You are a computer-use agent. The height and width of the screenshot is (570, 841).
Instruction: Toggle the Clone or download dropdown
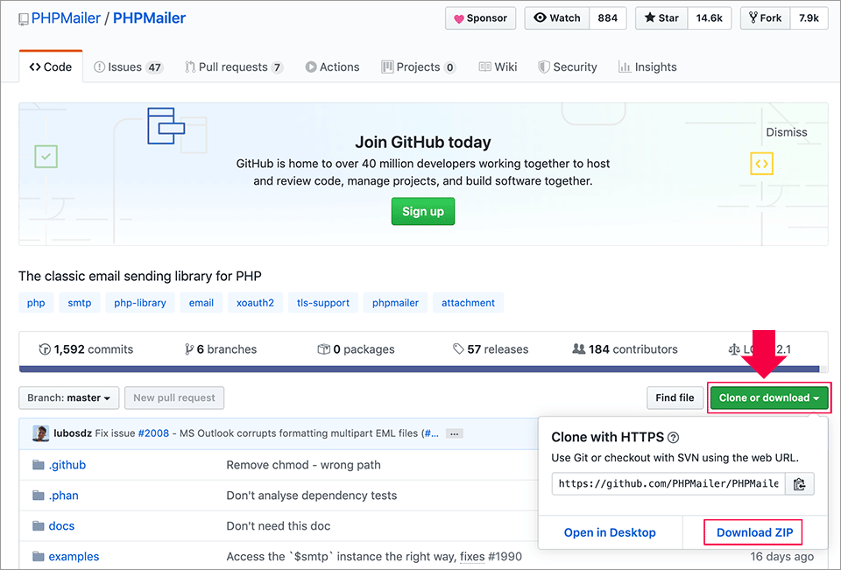click(x=769, y=398)
